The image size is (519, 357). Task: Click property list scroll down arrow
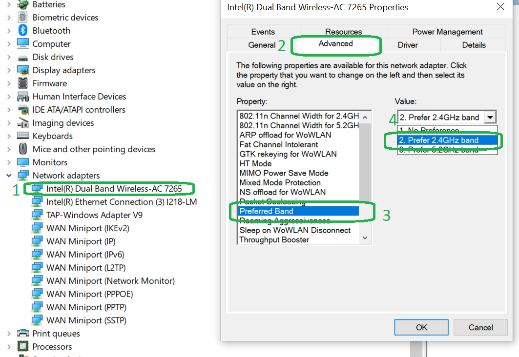365,238
